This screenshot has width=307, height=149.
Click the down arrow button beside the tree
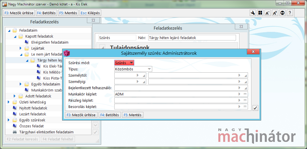tap(95, 126)
